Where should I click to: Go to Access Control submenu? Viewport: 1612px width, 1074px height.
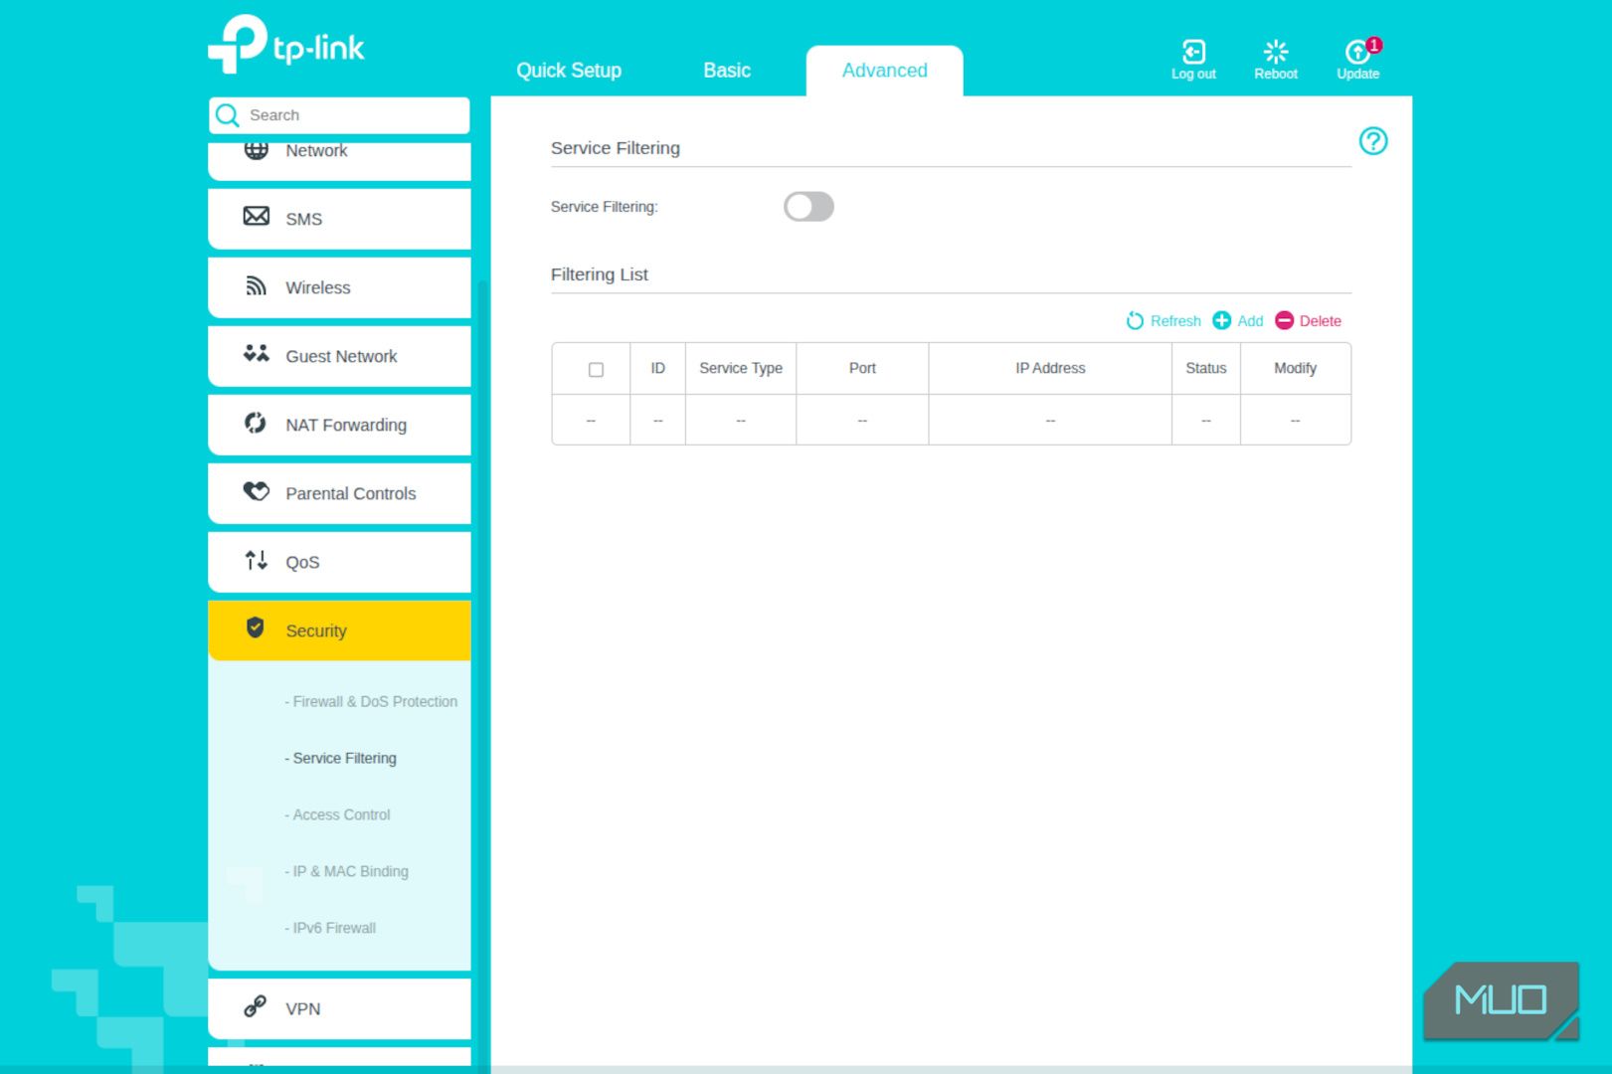pos(337,814)
